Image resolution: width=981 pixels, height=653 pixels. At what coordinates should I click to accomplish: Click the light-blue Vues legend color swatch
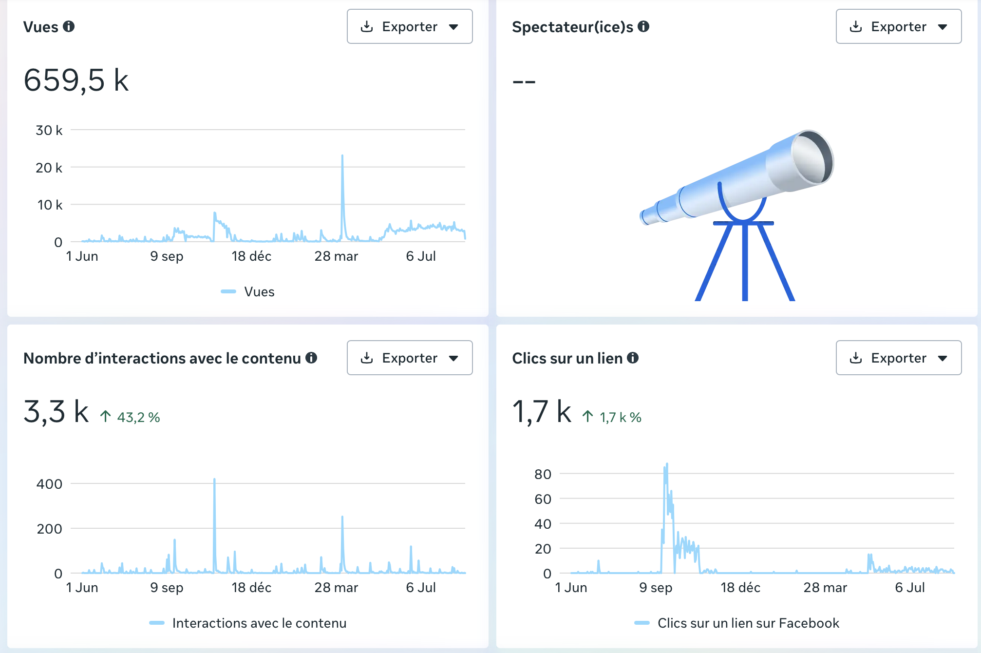coord(228,291)
